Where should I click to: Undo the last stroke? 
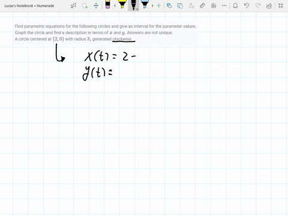point(247,5)
